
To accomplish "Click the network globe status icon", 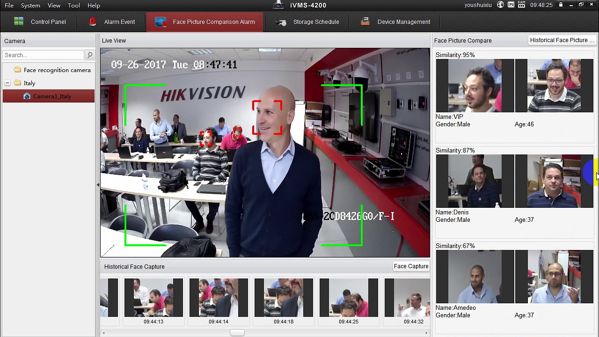I will (x=501, y=5).
